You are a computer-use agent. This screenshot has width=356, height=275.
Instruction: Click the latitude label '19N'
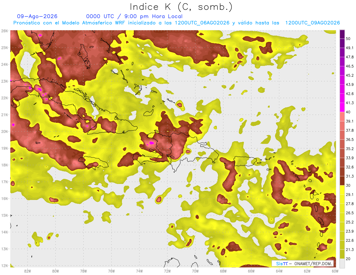coord(4,148)
